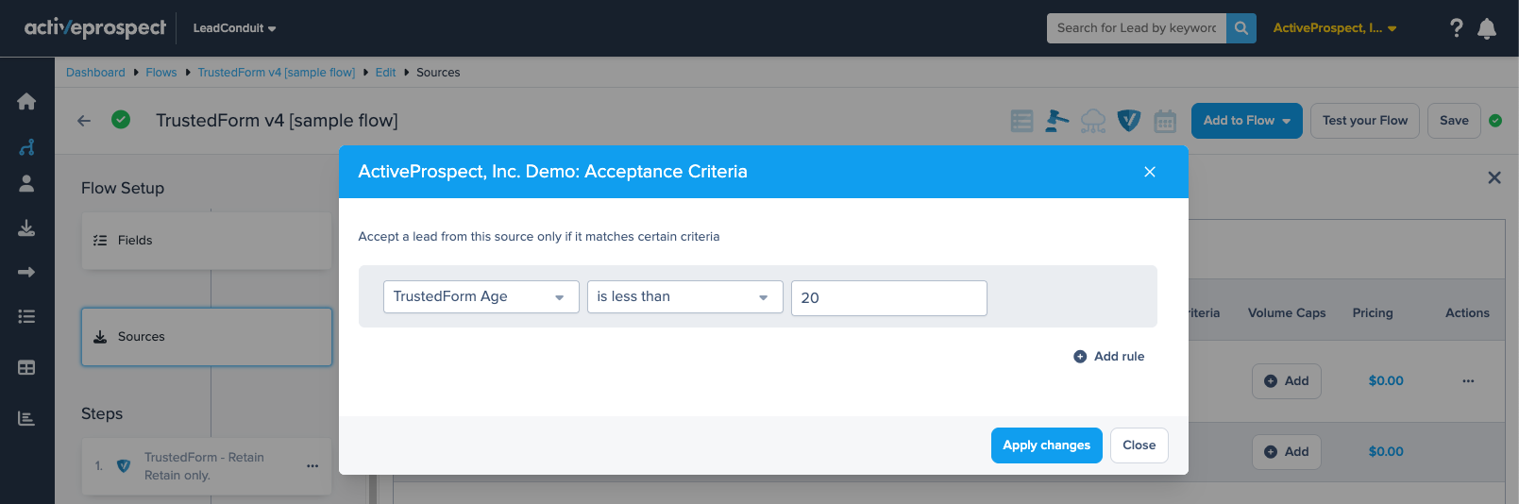Open the person icon in sidebar
This screenshot has height=504, width=1519.
pos(26,183)
